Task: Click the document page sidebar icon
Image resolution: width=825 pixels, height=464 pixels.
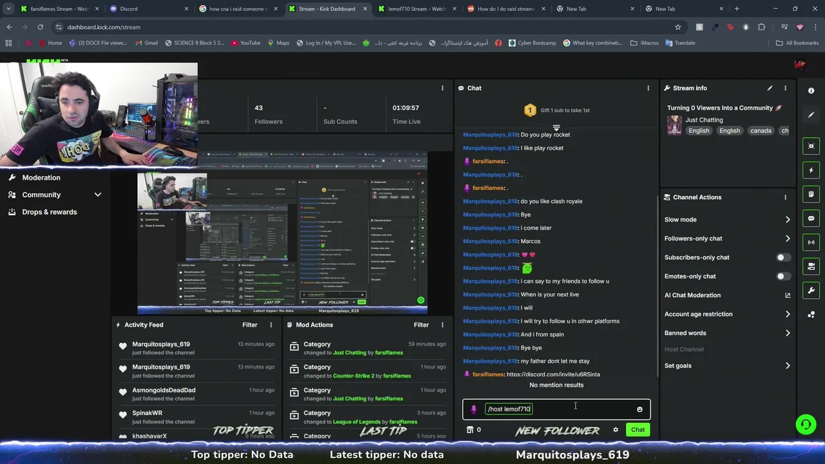Action: [x=811, y=195]
